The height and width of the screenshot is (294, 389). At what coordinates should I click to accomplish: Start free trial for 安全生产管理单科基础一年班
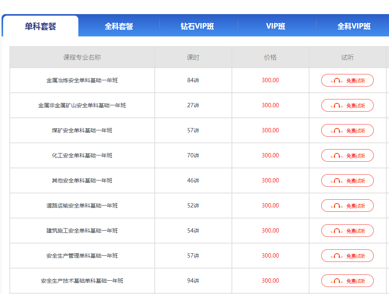tap(347, 256)
